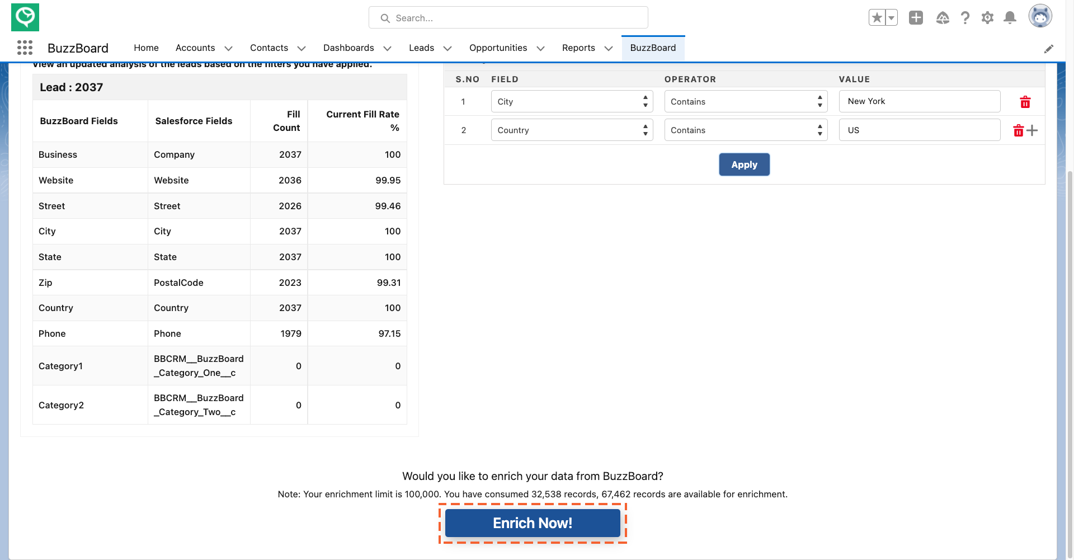The height and width of the screenshot is (560, 1074).
Task: Click BBCRM__BuzzBoard_Category_Two__c cell
Action: click(x=199, y=405)
